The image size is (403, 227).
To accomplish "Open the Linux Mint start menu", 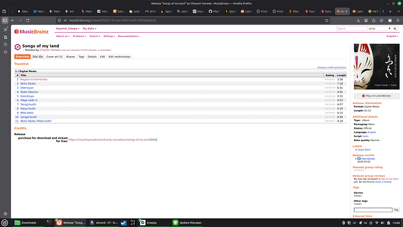I will click(x=5, y=223).
